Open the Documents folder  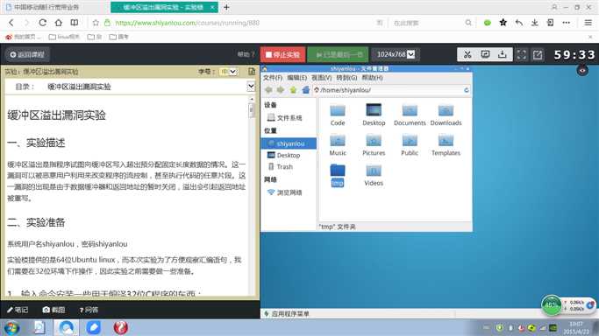(410, 115)
